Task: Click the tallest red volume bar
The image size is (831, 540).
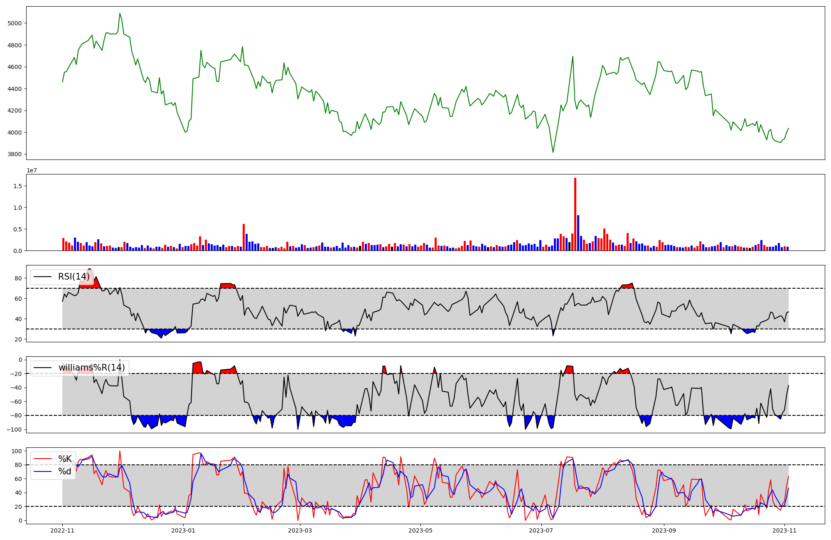Action: (575, 214)
